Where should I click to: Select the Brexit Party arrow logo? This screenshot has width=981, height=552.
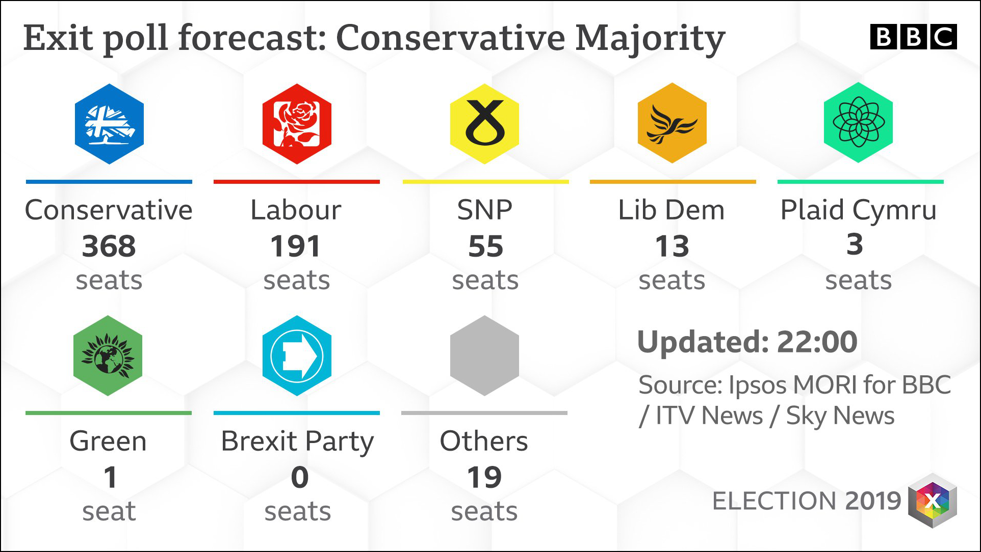point(297,355)
